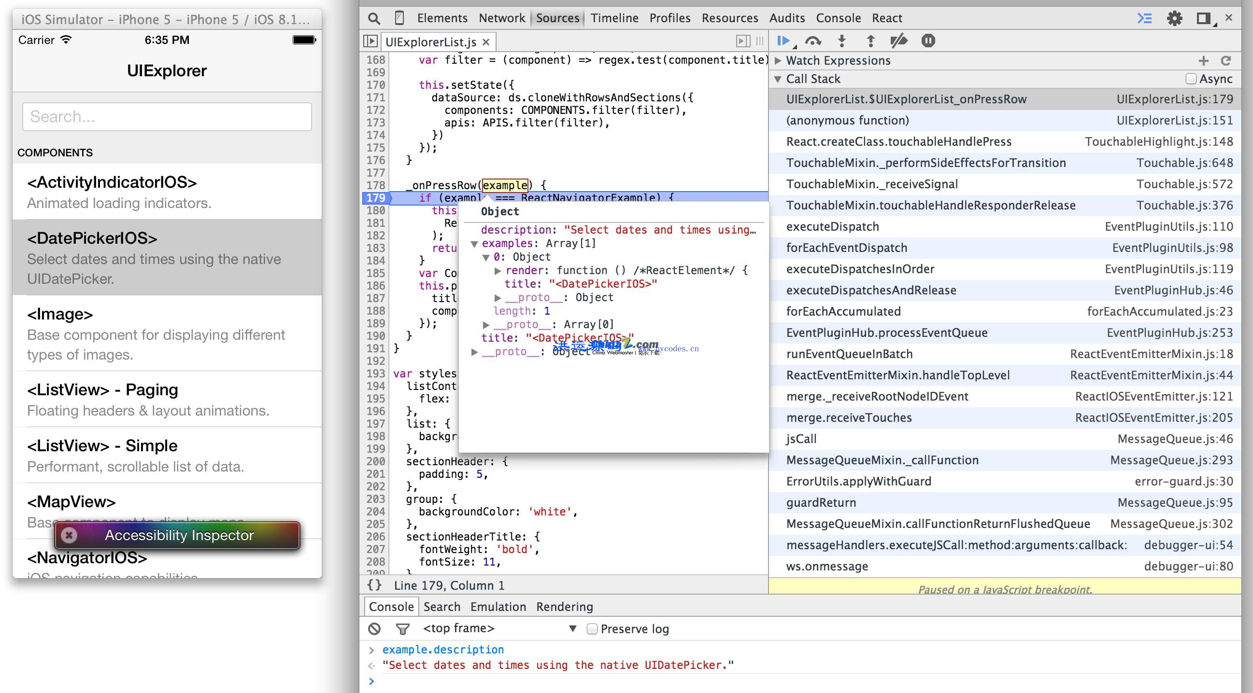Open DevTools settings gear
This screenshot has width=1253, height=693.
[1174, 18]
